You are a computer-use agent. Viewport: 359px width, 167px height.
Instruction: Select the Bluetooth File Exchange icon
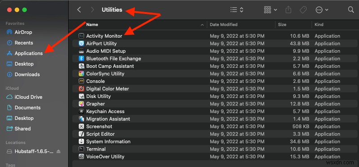pyautogui.click(x=81, y=59)
